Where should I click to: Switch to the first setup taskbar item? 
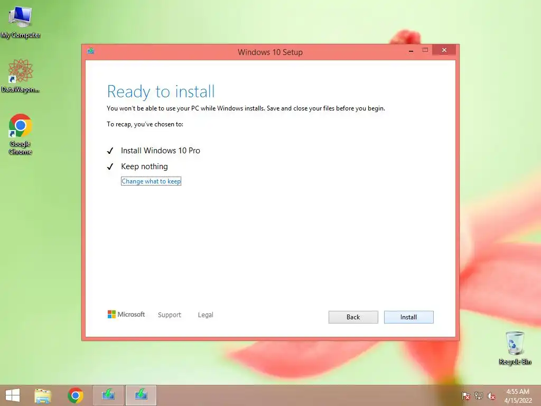[x=108, y=395]
